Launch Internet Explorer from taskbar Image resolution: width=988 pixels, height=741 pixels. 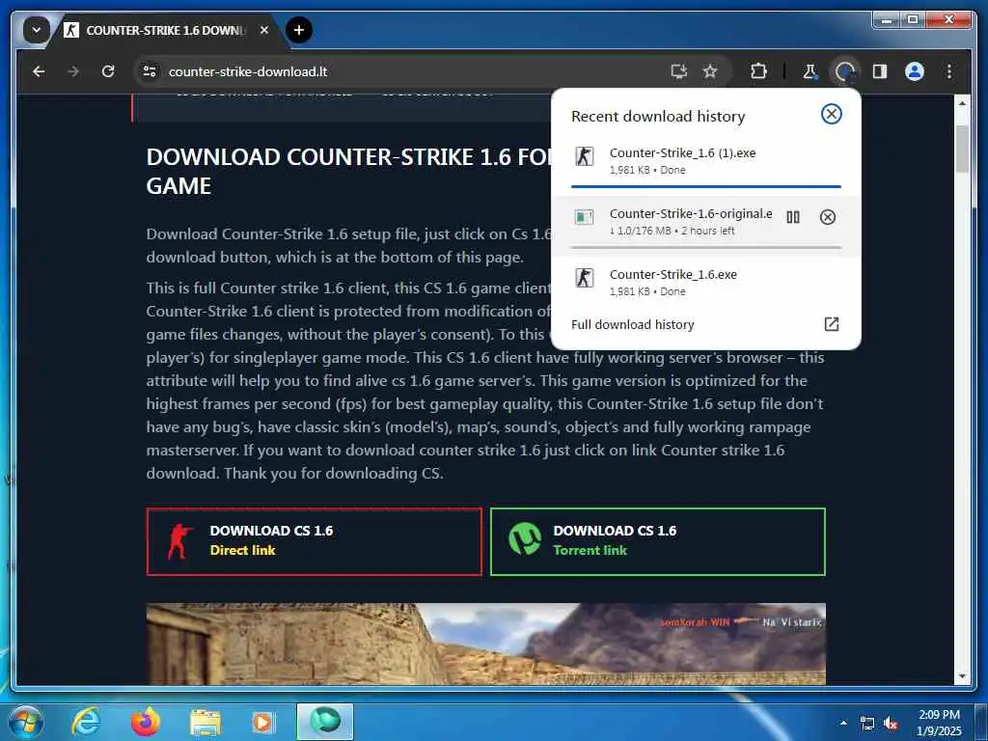point(85,722)
